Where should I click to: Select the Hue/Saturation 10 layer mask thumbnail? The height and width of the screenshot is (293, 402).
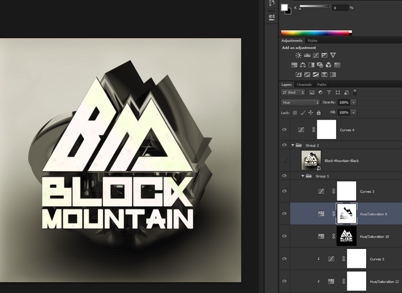coord(347,236)
